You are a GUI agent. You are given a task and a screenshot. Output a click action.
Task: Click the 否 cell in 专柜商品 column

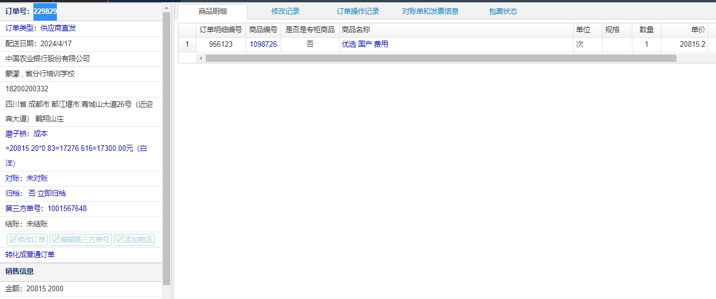pyautogui.click(x=310, y=44)
